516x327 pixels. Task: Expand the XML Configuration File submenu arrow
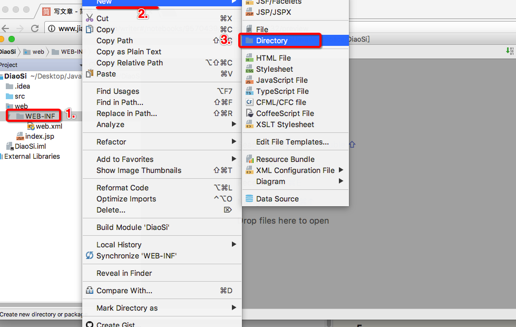coord(341,170)
